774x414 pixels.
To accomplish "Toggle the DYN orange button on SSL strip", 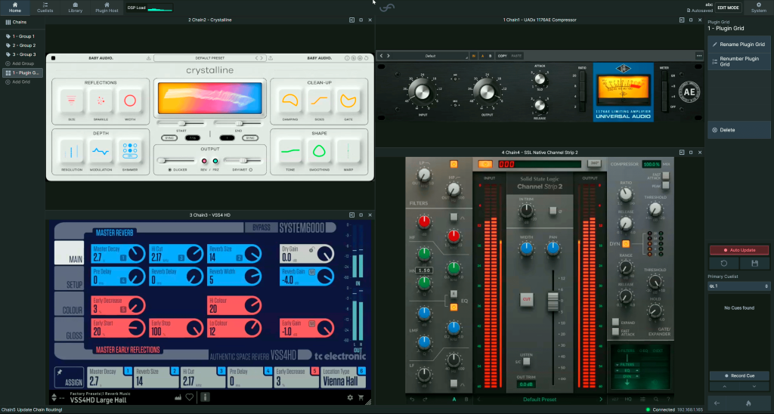I will pos(625,244).
